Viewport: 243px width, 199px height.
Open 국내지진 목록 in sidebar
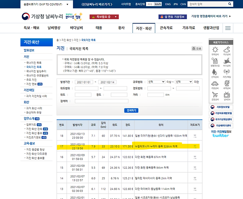coord(34,63)
